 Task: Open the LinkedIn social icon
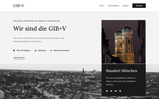[x=120, y=91]
